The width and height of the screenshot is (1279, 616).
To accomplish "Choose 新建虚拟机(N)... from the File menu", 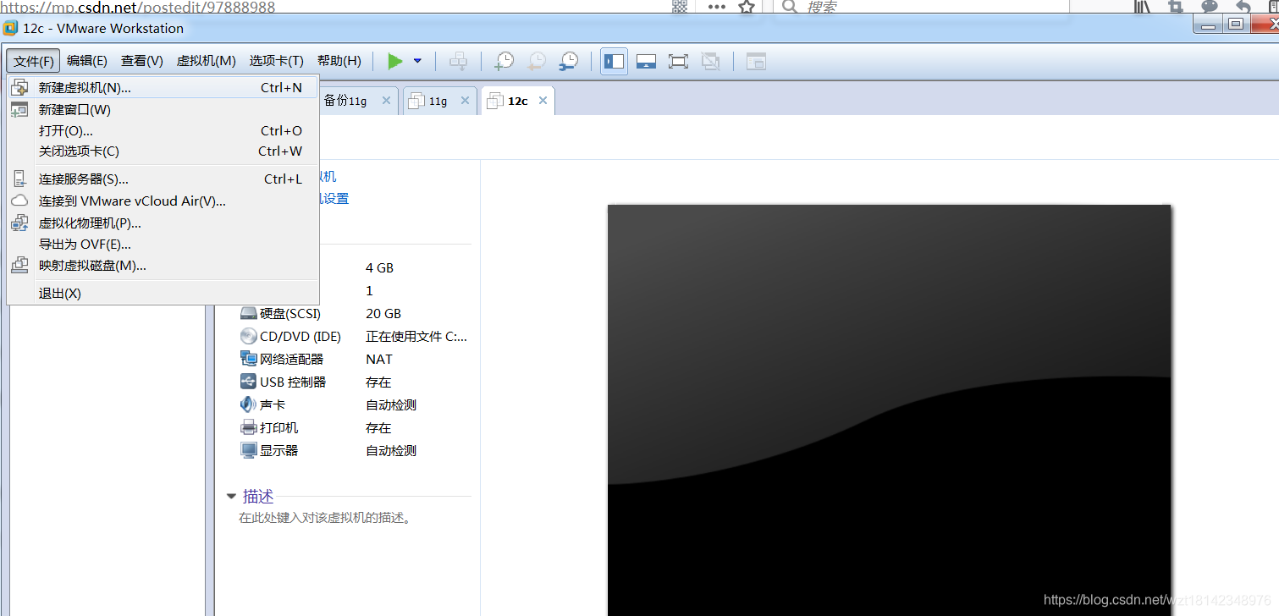I will click(x=163, y=87).
